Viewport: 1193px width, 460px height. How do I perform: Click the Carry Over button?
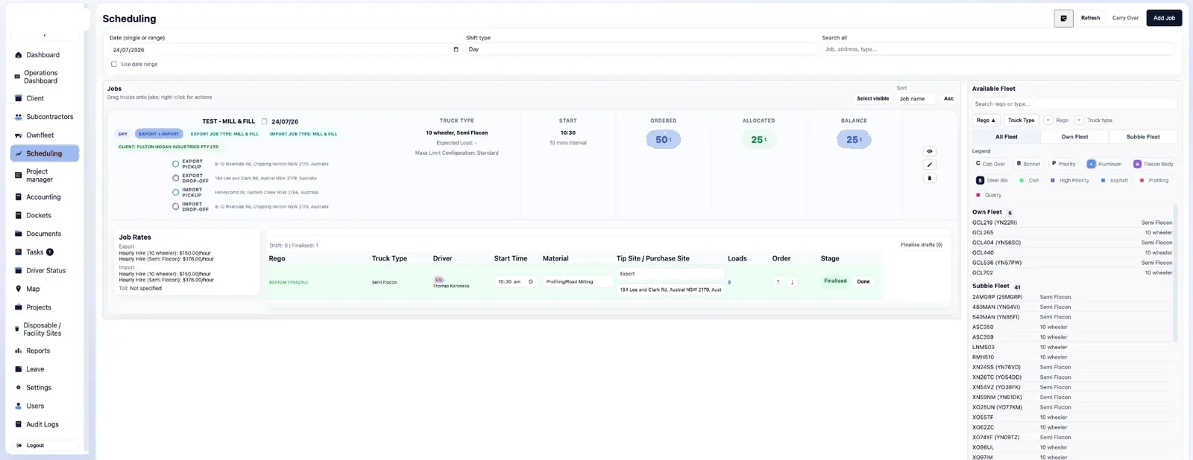pos(1125,18)
